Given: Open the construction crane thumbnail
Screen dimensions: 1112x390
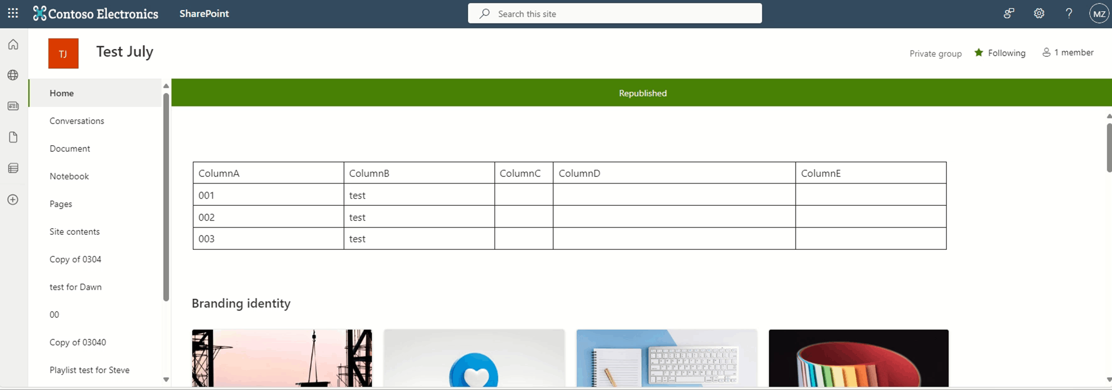Looking at the screenshot, I should pos(282,358).
